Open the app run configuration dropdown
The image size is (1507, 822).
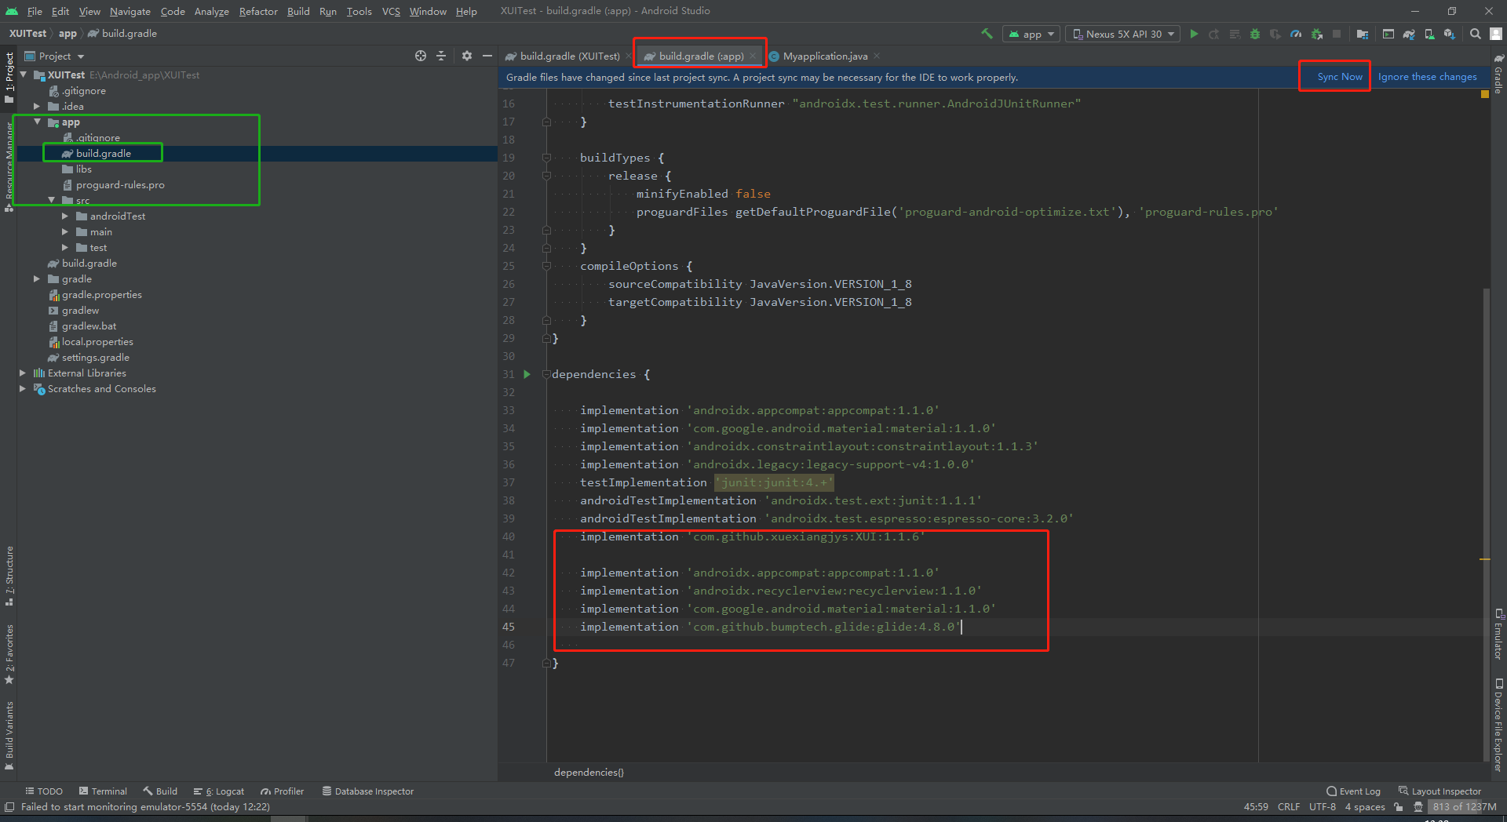pos(1031,34)
